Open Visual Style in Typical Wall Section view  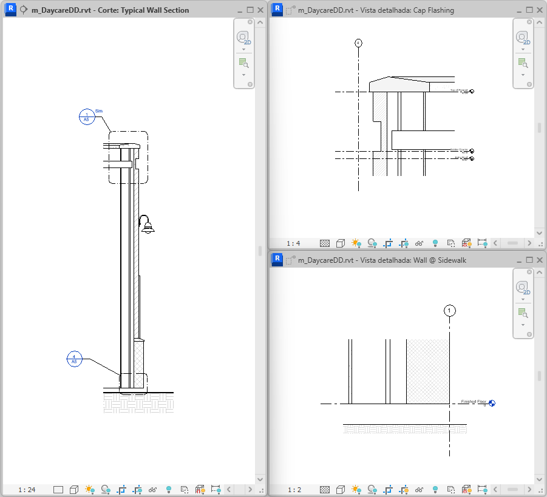74,490
